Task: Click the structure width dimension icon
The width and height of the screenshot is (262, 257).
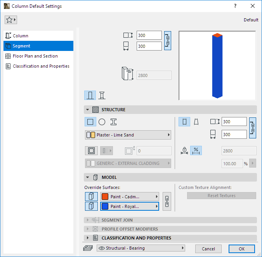Action: tap(213, 135)
